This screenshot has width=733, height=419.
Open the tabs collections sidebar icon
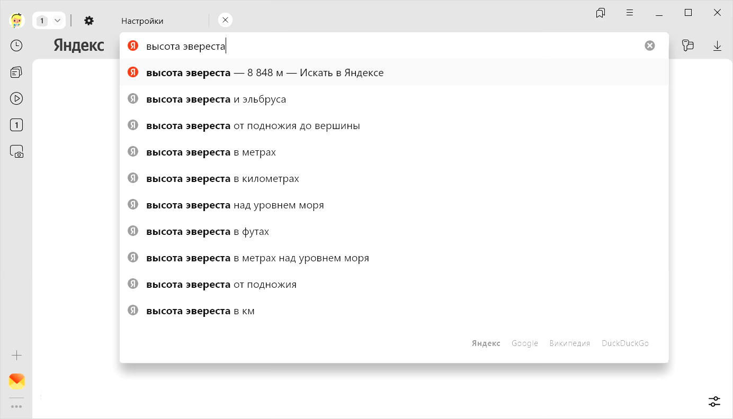click(x=16, y=72)
